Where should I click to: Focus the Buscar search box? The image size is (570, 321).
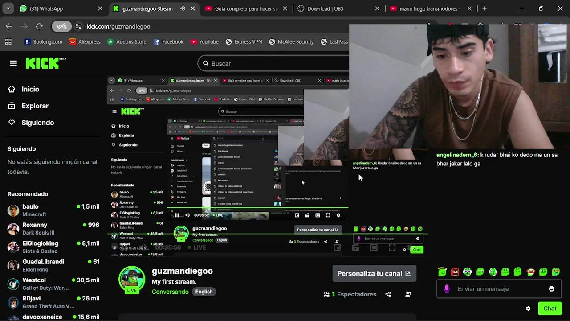(273, 63)
